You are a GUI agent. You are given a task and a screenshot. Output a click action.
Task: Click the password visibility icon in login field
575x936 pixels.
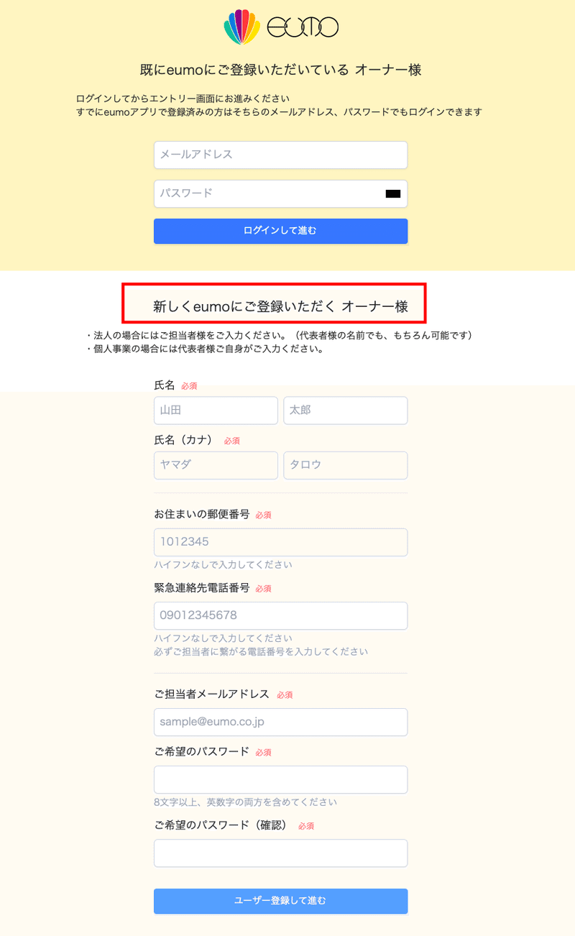point(392,193)
